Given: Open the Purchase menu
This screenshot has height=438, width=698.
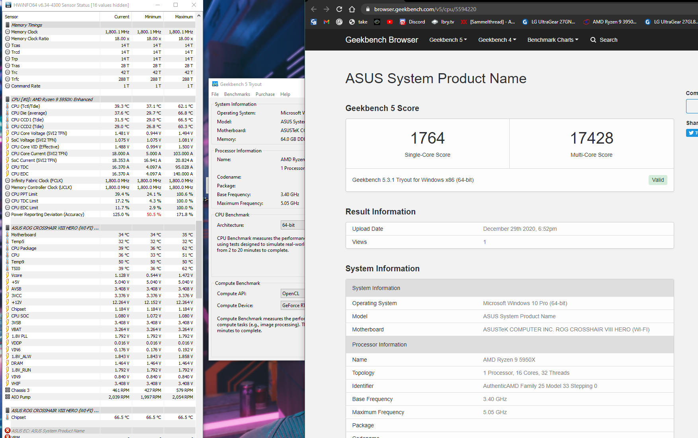Looking at the screenshot, I should [265, 94].
